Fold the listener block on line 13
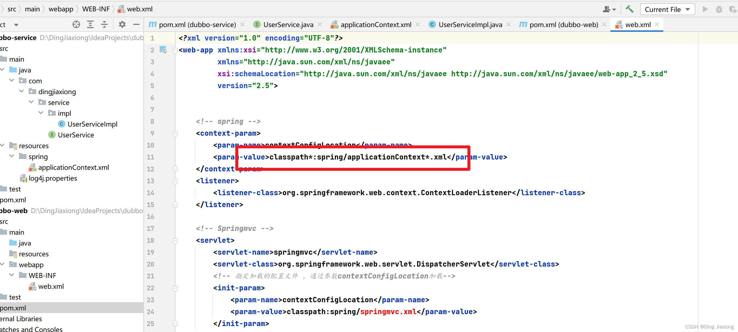The height and width of the screenshot is (332, 738). (x=175, y=181)
